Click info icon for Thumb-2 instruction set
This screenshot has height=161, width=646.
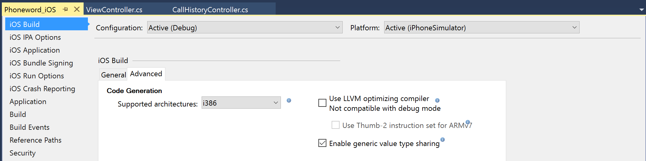tap(468, 122)
